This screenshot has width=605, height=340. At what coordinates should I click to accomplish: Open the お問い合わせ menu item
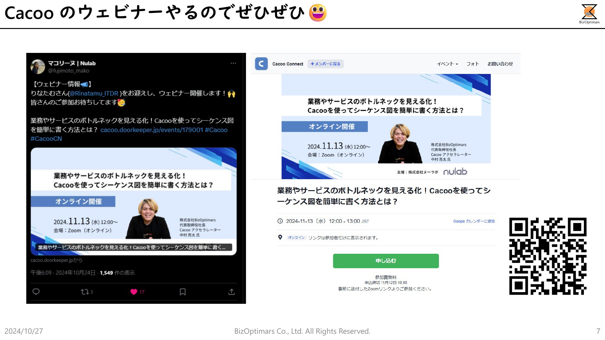pyautogui.click(x=500, y=64)
